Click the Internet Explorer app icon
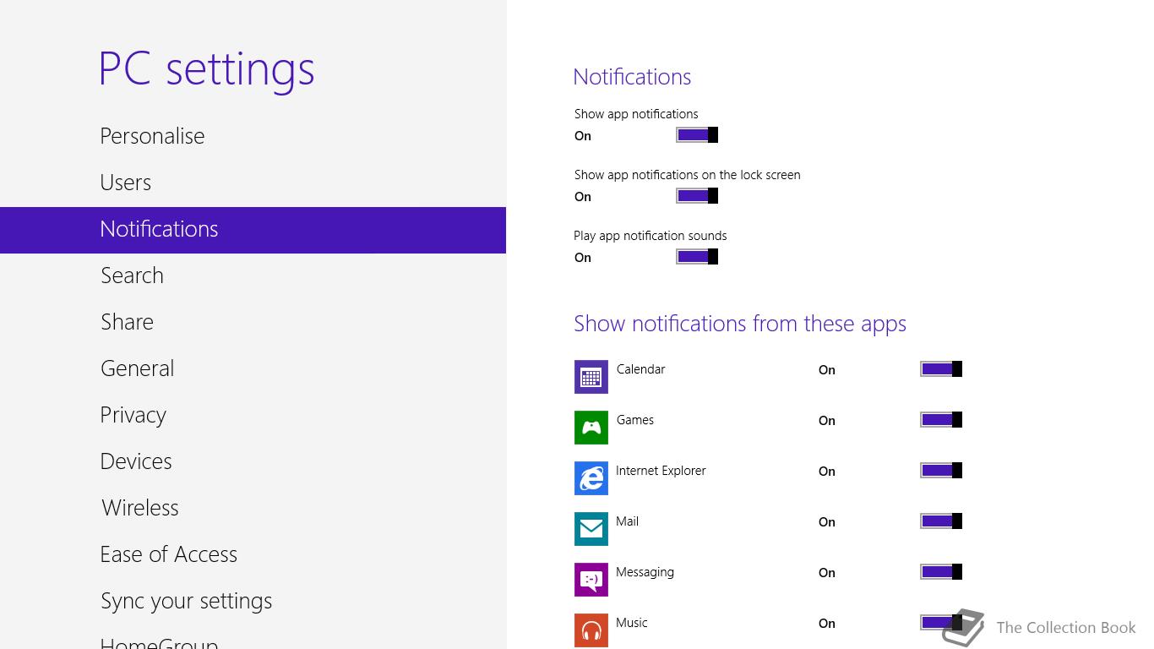This screenshot has width=1154, height=649. pos(591,478)
